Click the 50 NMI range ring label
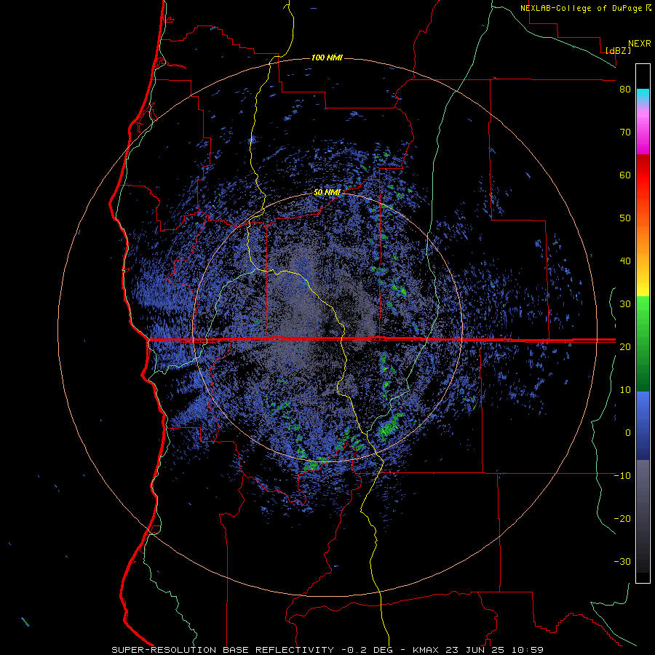Image resolution: width=655 pixels, height=655 pixels. coord(327,193)
